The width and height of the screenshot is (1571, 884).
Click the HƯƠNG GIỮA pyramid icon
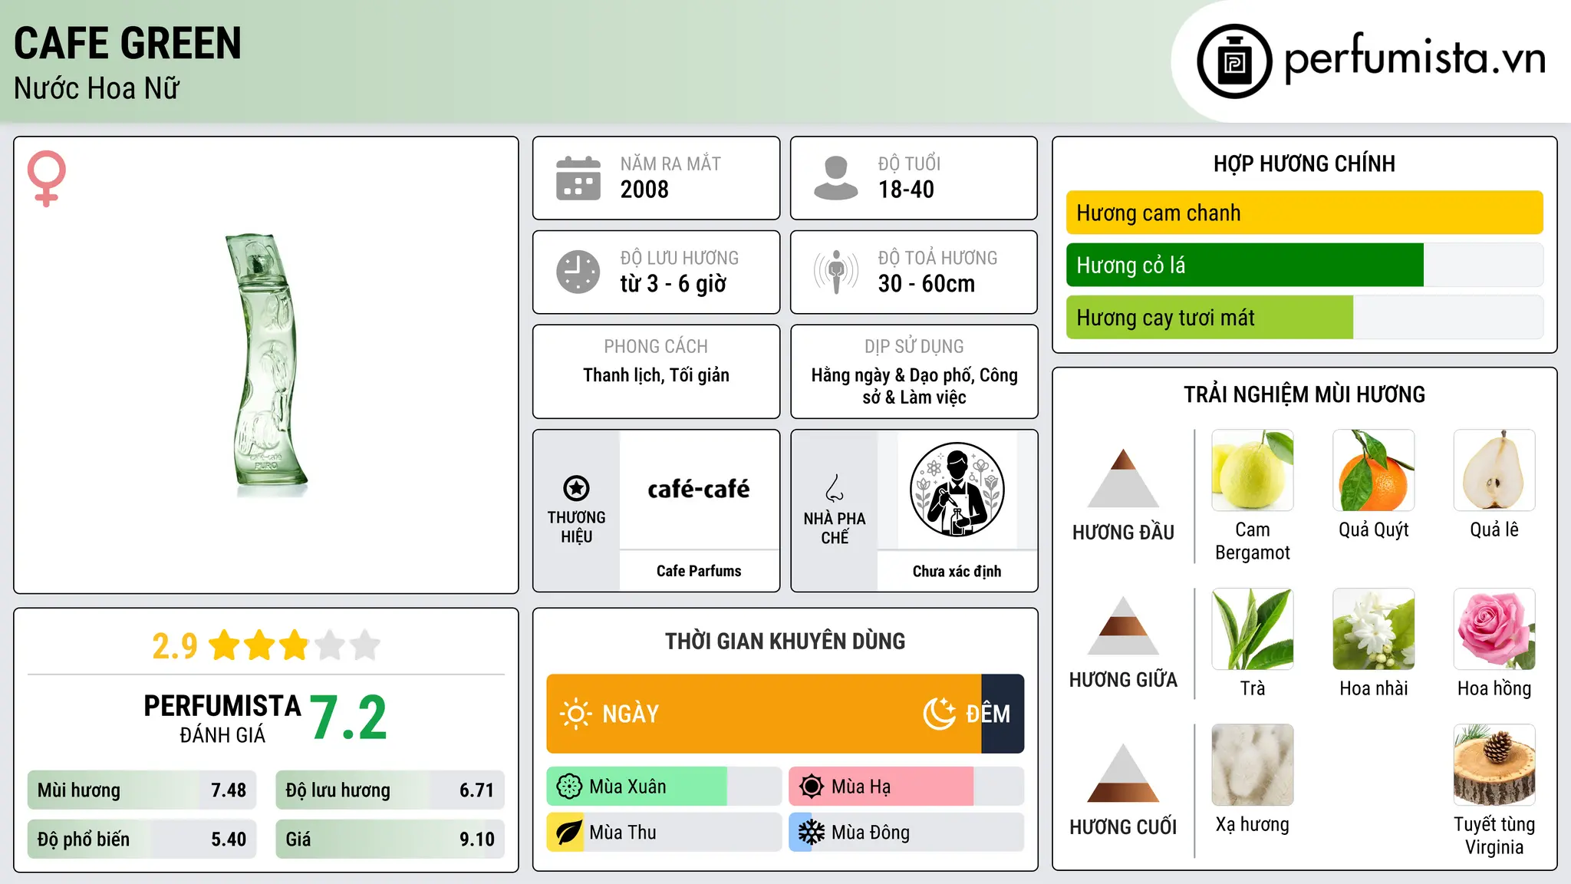click(1123, 625)
